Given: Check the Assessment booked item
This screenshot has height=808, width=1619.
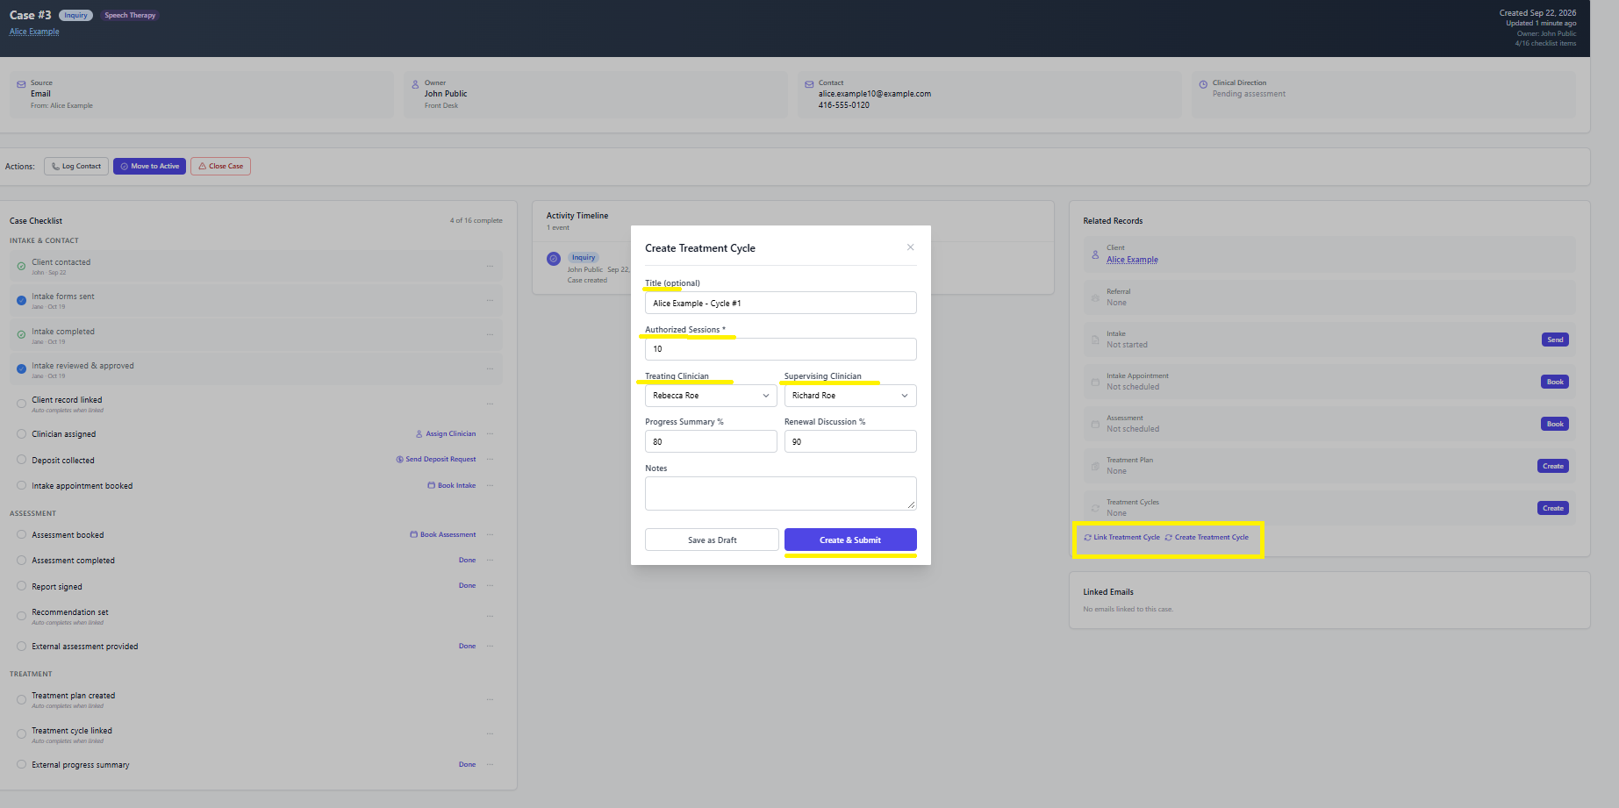Looking at the screenshot, I should coord(21,534).
